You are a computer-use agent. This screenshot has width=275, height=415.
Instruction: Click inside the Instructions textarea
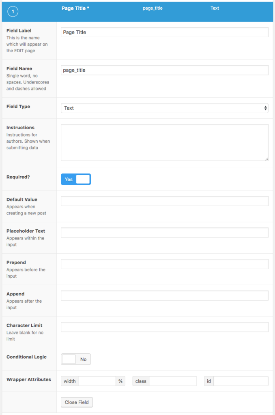[164, 142]
